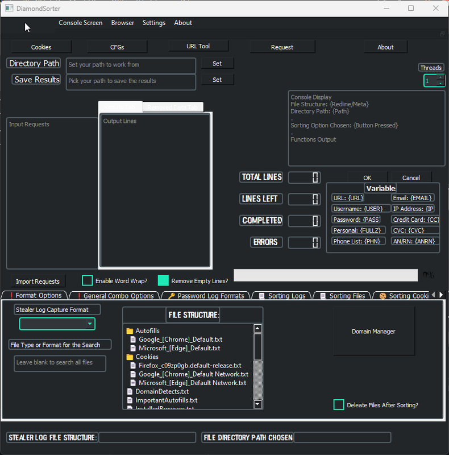The height and width of the screenshot is (455, 449).
Task: Toggle the Enable Word Wrap checkbox
Action: (88, 280)
